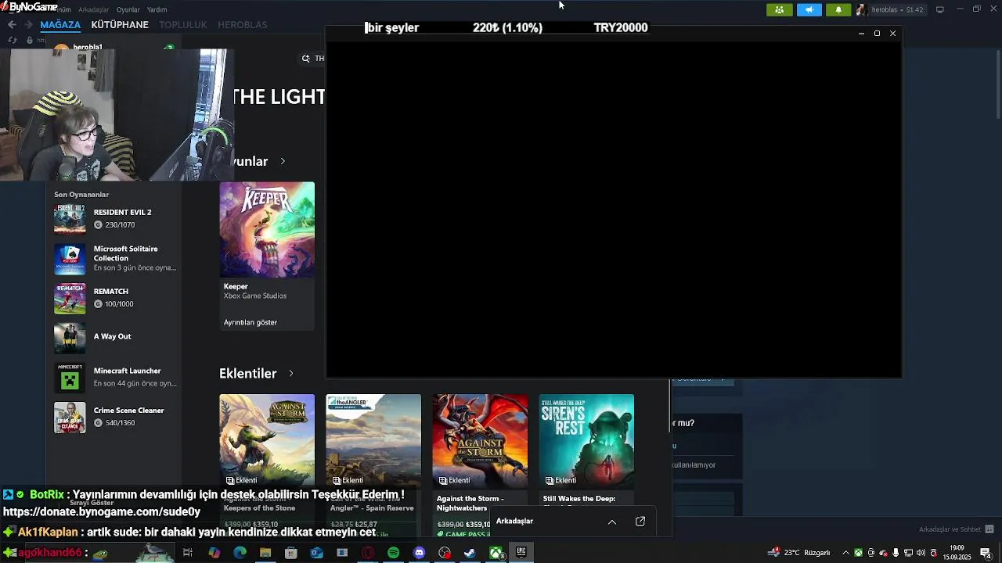Open Opera GX from taskbar
Image resolution: width=1002 pixels, height=563 pixels.
[368, 553]
